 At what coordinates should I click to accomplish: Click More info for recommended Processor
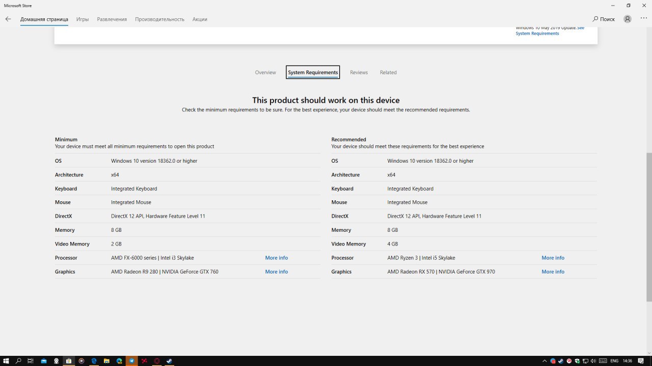click(553, 258)
